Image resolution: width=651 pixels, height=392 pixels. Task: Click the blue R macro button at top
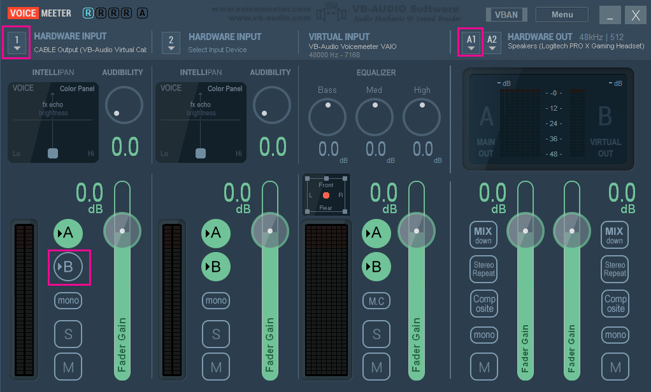[x=87, y=13]
